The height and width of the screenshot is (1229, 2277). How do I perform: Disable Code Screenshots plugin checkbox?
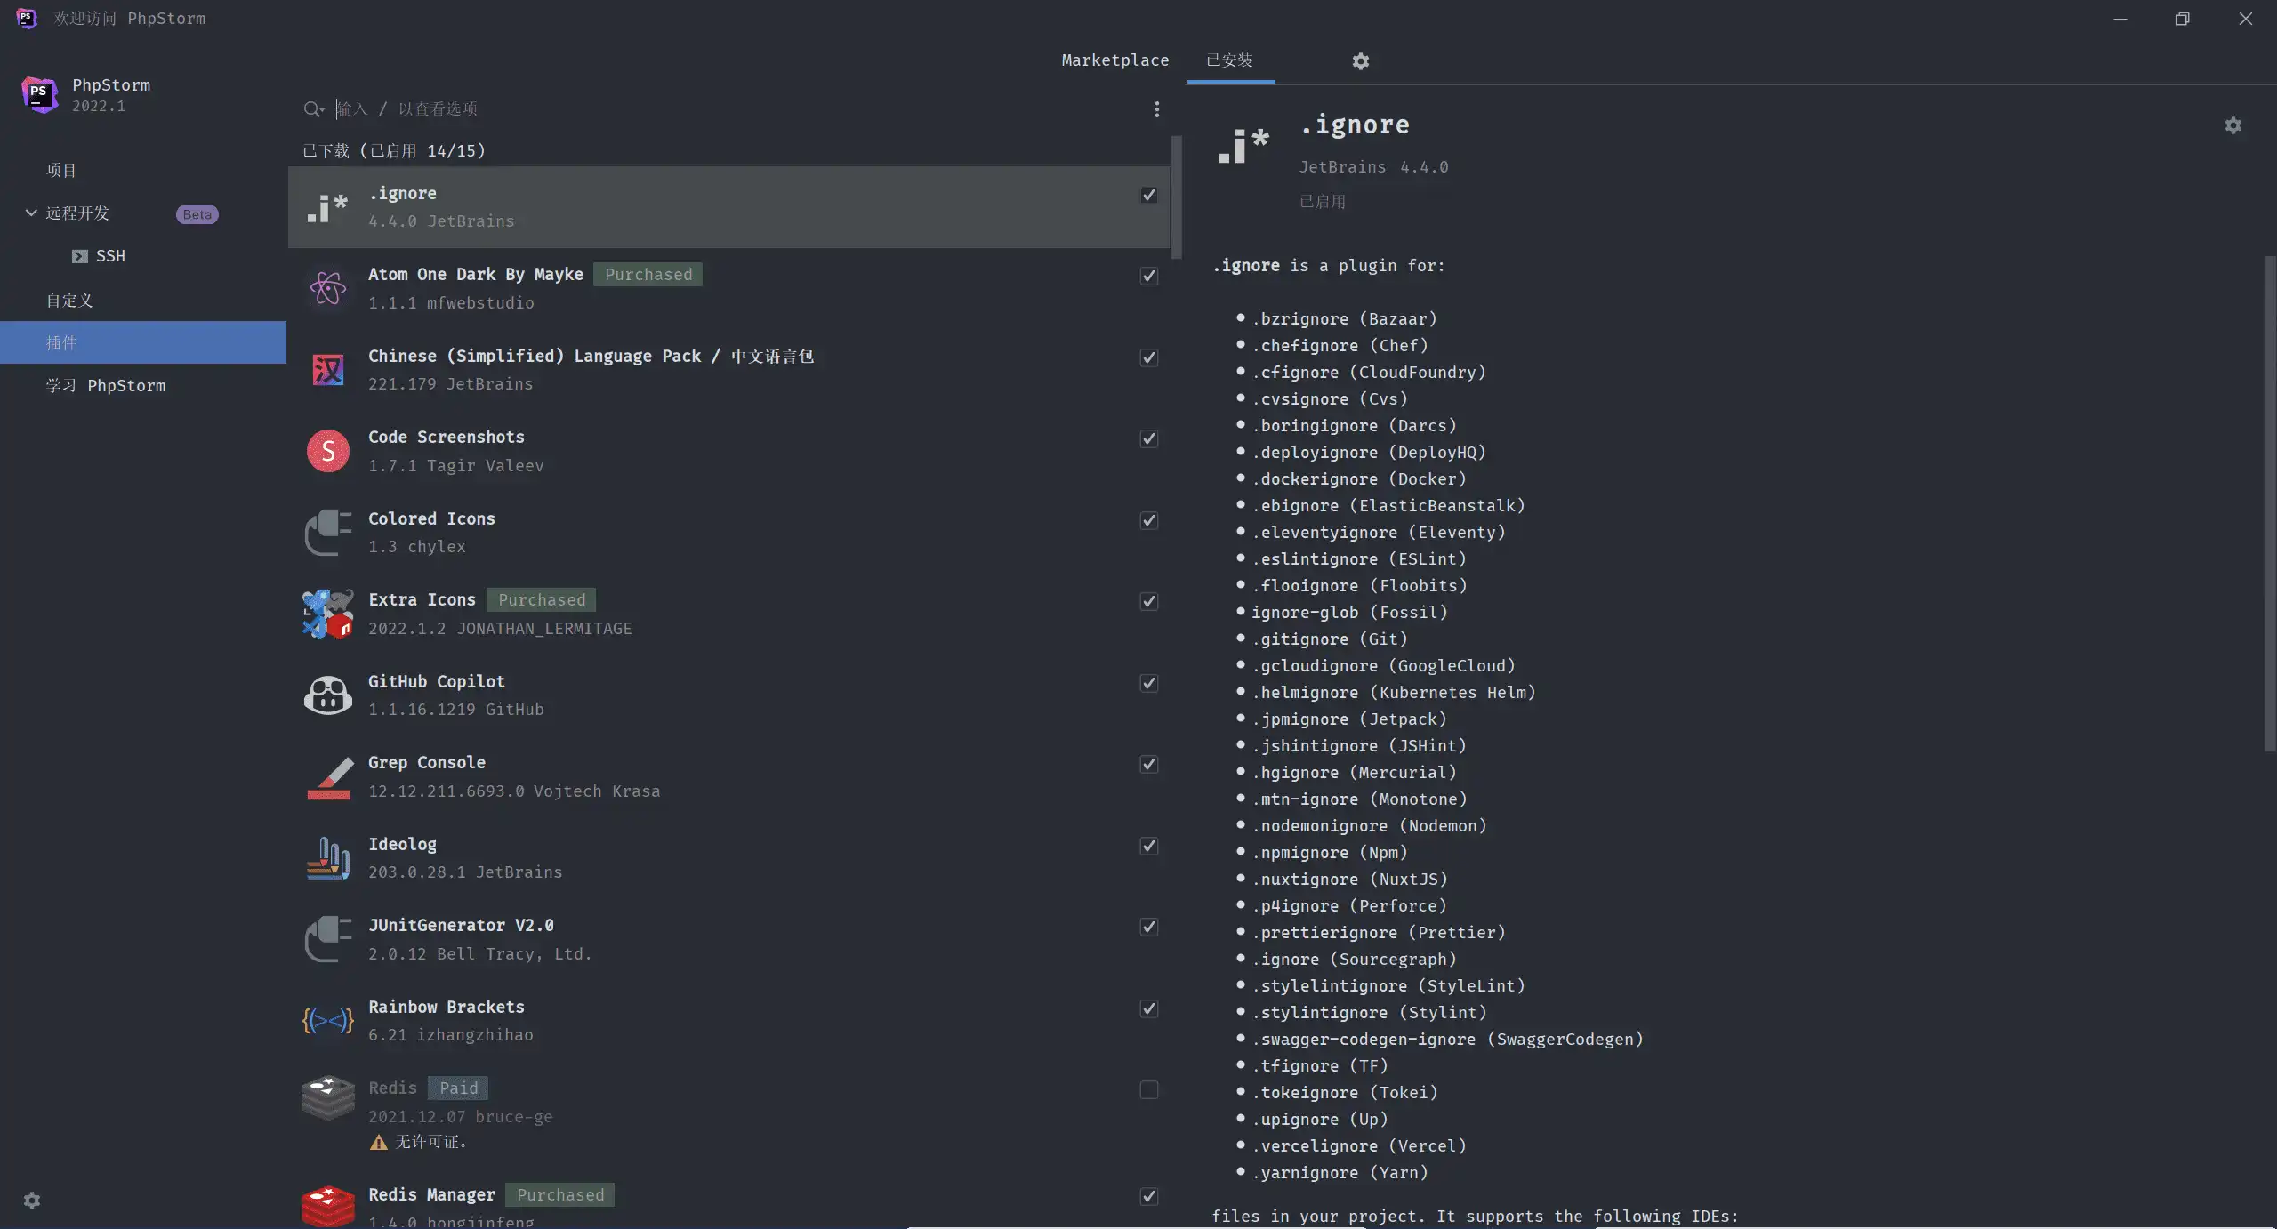[1149, 438]
